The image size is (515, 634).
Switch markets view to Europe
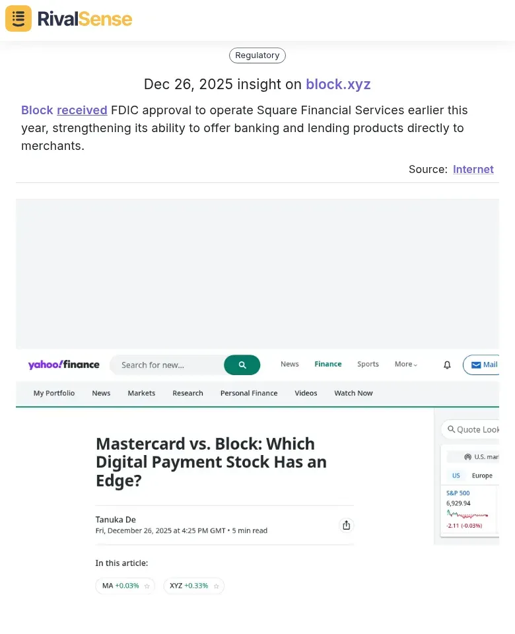pos(482,475)
